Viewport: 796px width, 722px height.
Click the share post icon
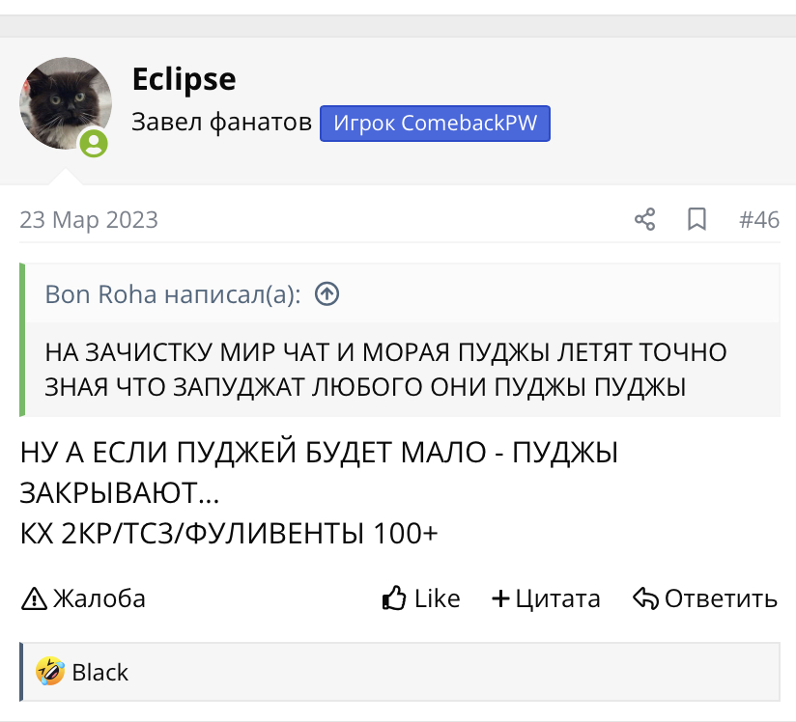click(x=644, y=220)
